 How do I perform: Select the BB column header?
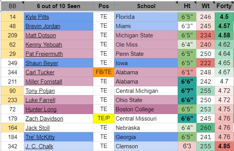pyautogui.click(x=13, y=6)
